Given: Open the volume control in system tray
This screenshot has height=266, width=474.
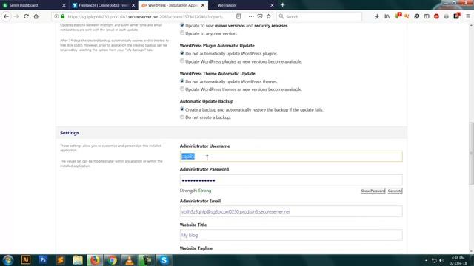Looking at the screenshot, I should (x=441, y=260).
